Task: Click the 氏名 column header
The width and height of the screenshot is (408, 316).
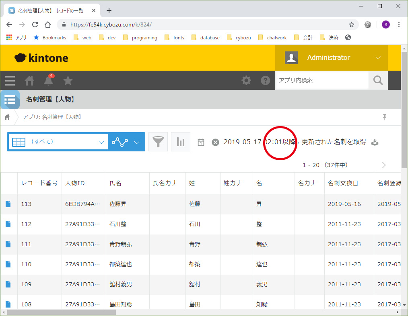Action: [x=128, y=183]
